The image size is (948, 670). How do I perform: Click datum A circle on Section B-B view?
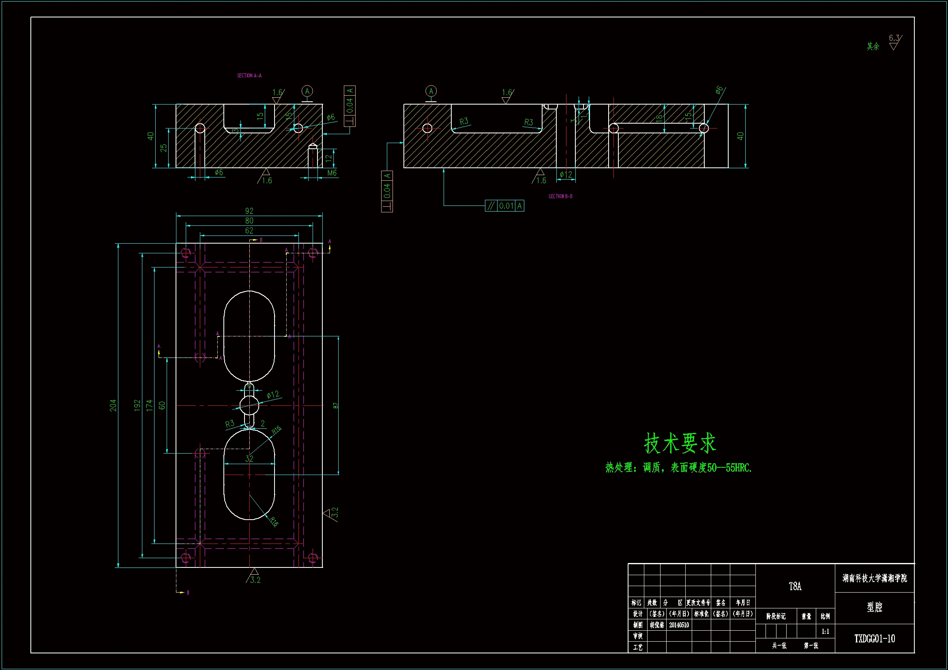[431, 91]
